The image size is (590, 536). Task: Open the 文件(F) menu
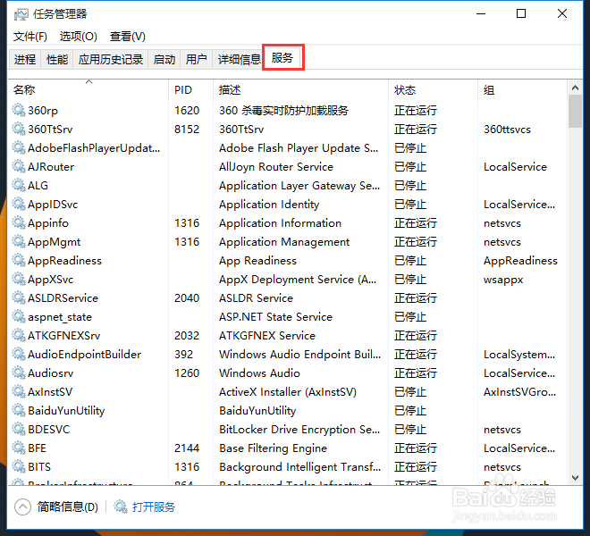(x=30, y=37)
